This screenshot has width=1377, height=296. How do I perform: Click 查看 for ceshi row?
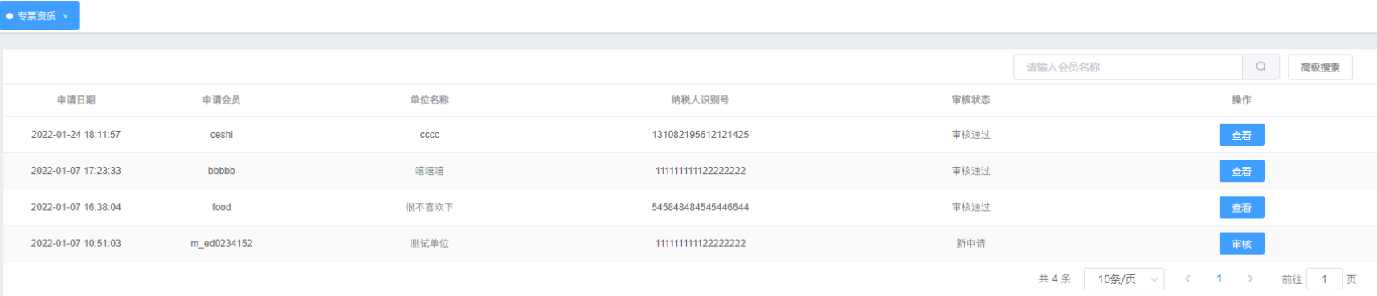coord(1241,135)
